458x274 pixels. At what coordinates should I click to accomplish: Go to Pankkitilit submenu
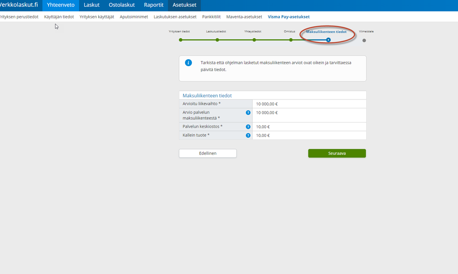[211, 17]
